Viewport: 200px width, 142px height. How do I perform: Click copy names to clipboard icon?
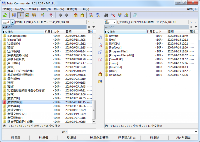pyautogui.click(x=126, y=15)
